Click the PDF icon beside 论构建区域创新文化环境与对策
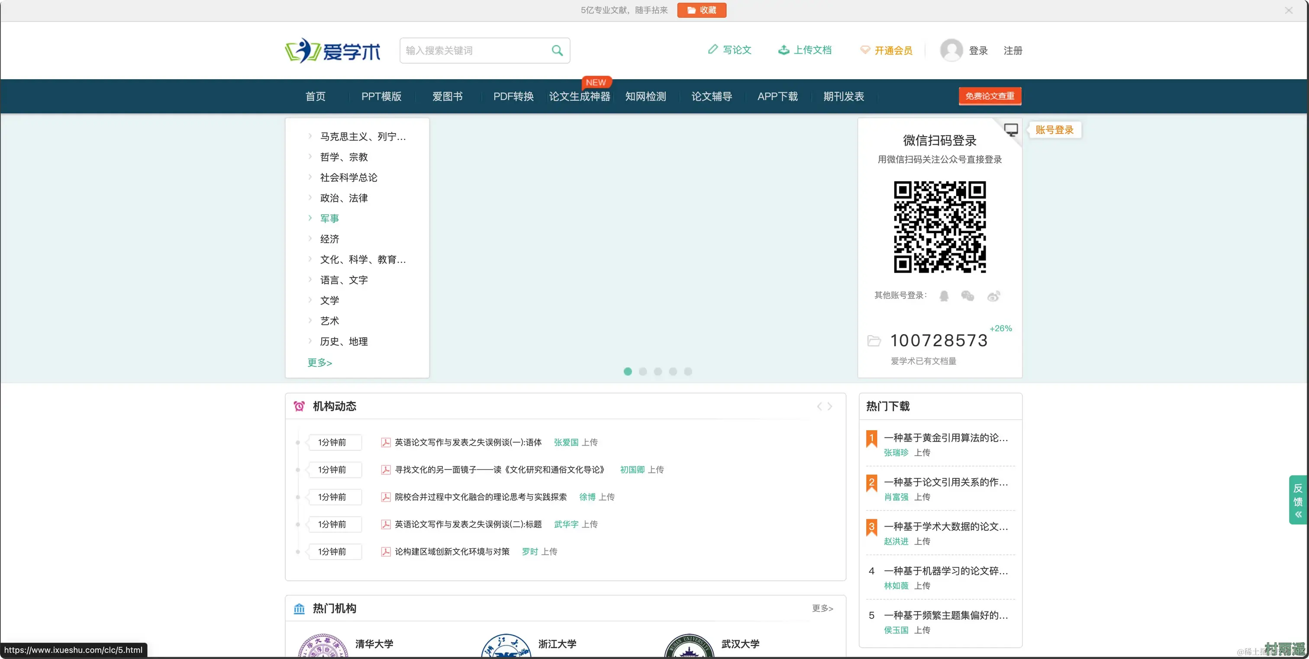1309x659 pixels. point(386,551)
